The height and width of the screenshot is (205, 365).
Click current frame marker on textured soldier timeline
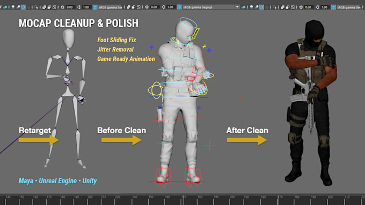coord(278,200)
